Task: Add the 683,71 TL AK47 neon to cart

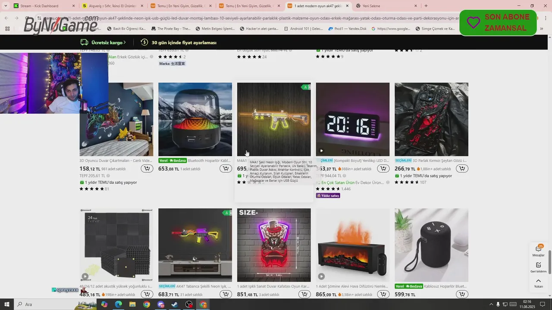Action: 226,294
